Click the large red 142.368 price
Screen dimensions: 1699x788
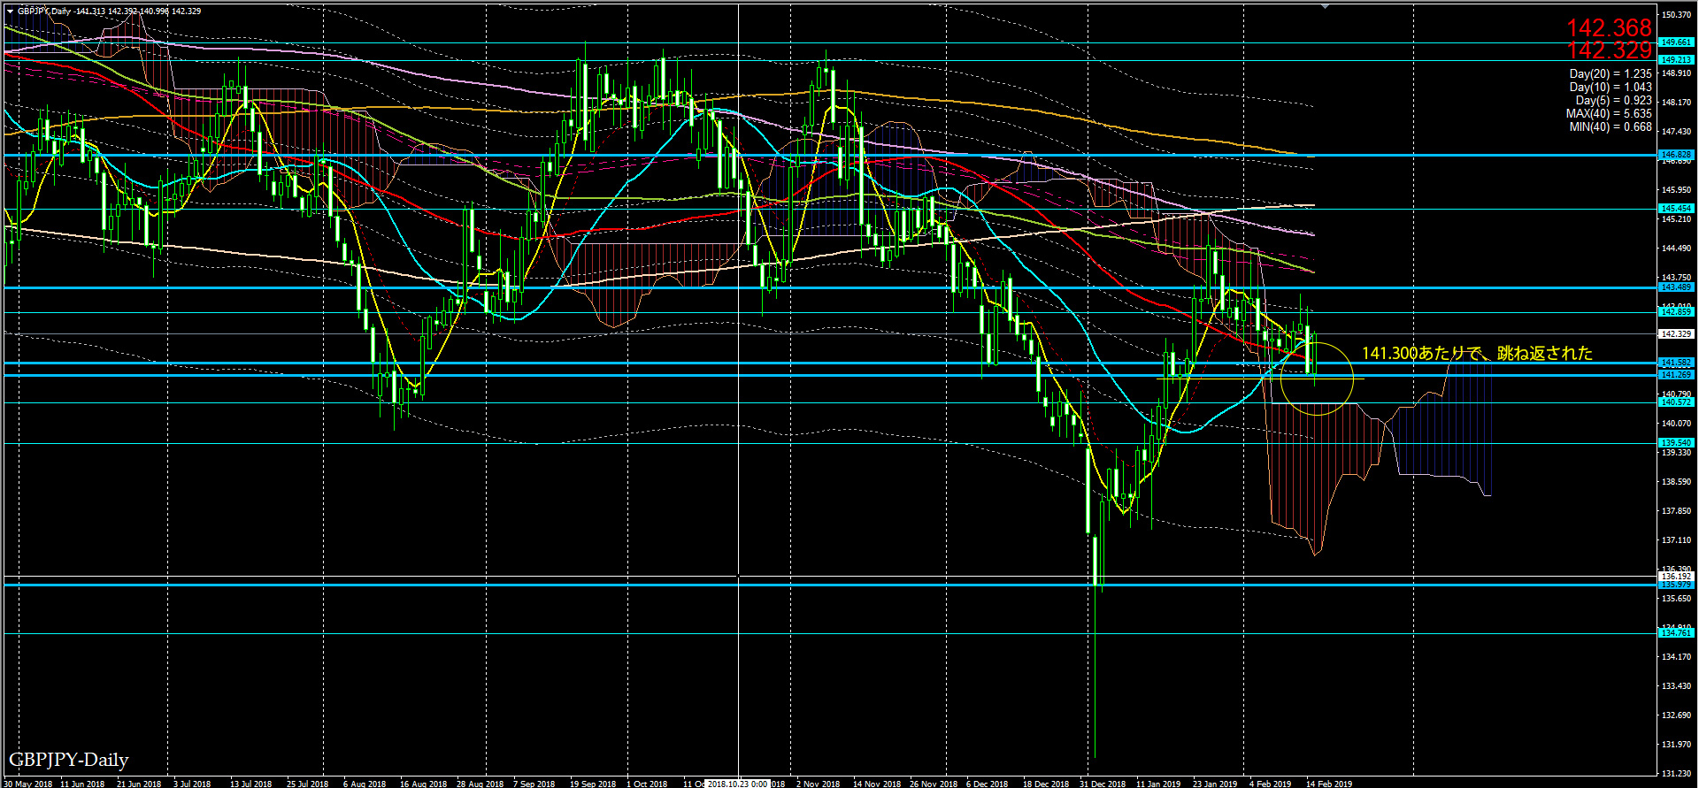pos(1609,28)
